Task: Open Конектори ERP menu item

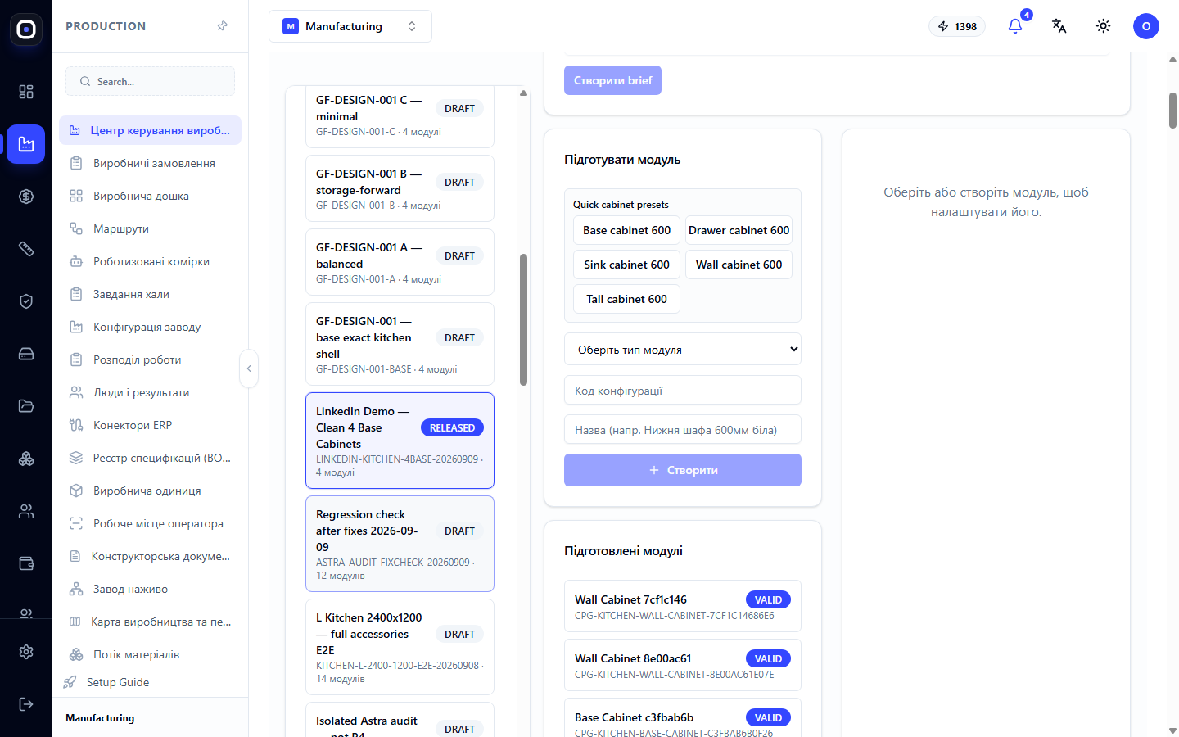Action: pyautogui.click(x=151, y=425)
